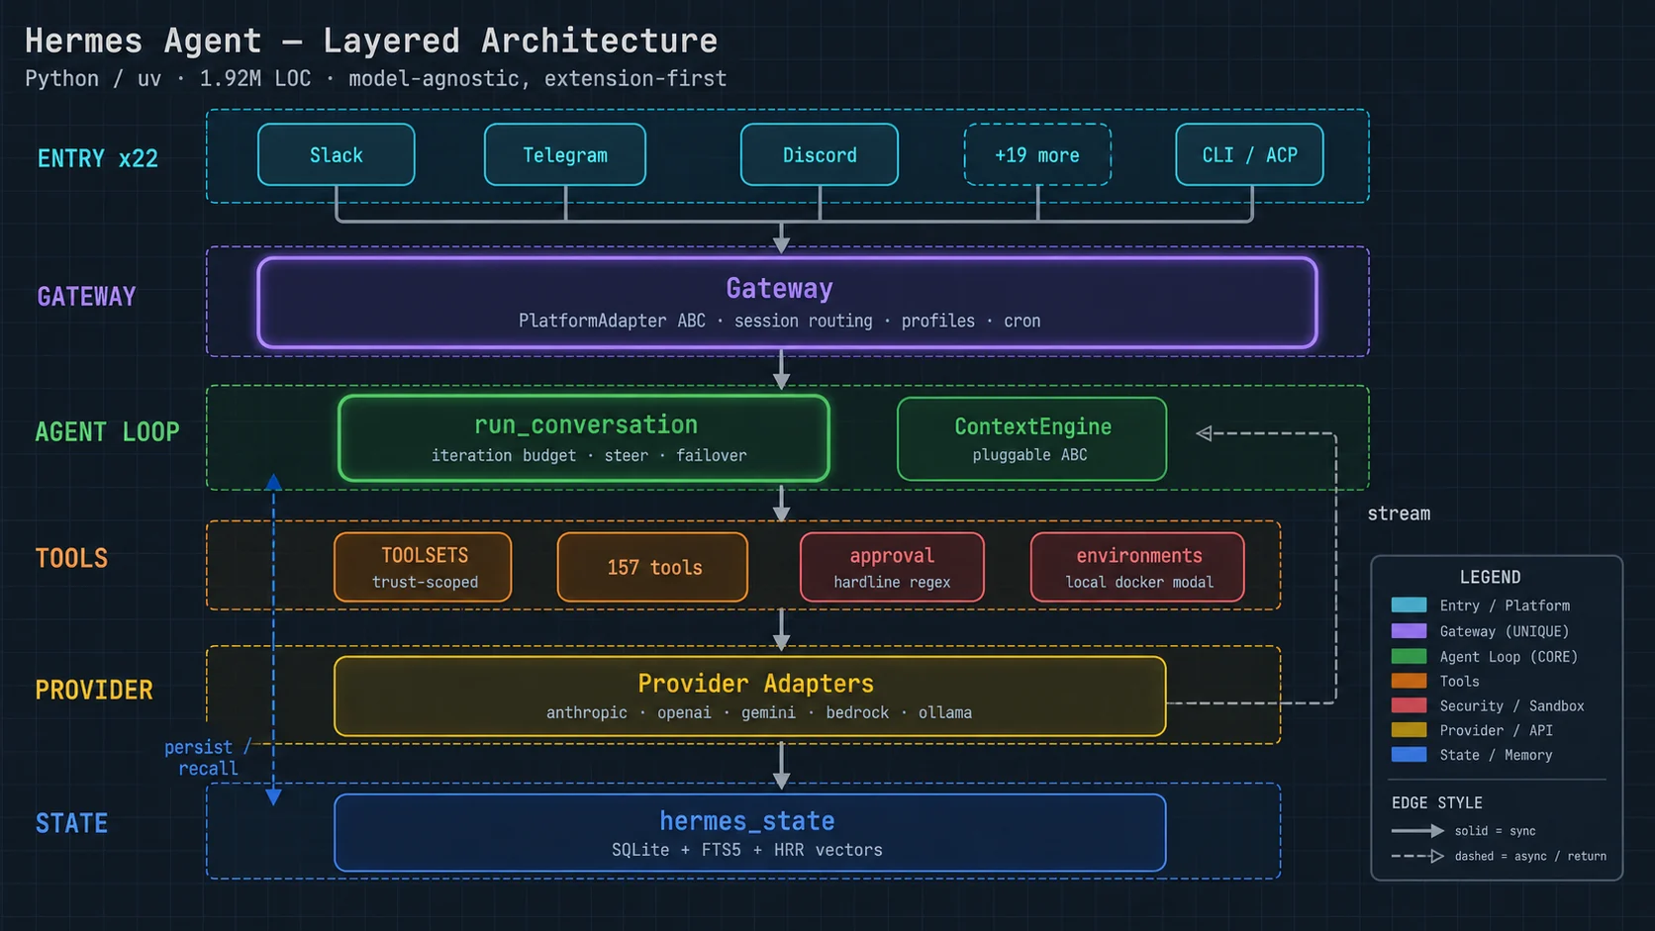Click the dashed async arrow in legend

click(x=1417, y=856)
